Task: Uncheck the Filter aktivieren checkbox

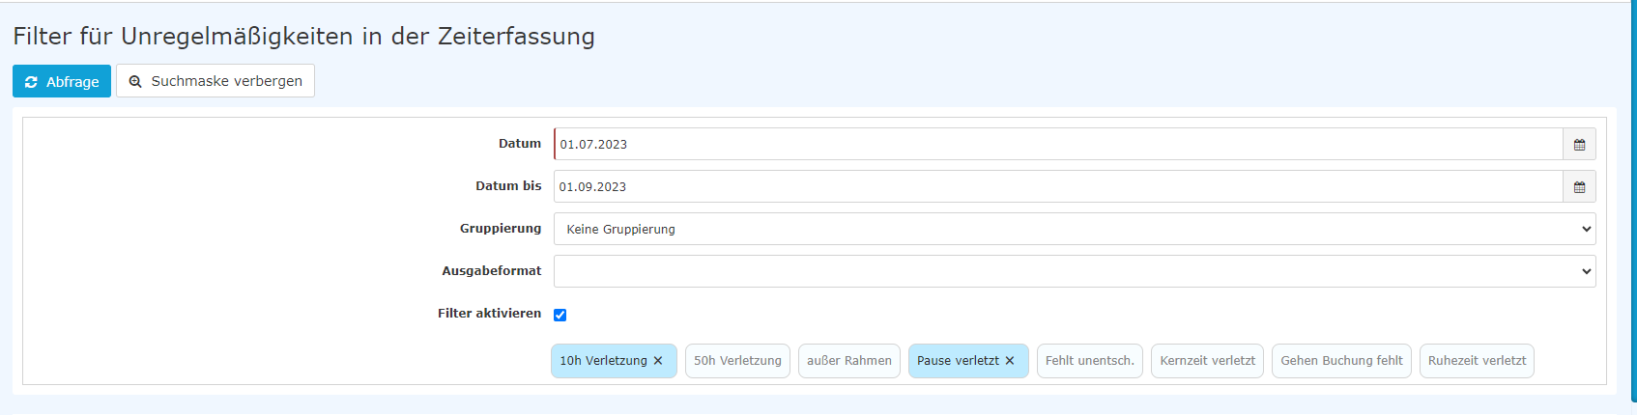Action: point(560,315)
